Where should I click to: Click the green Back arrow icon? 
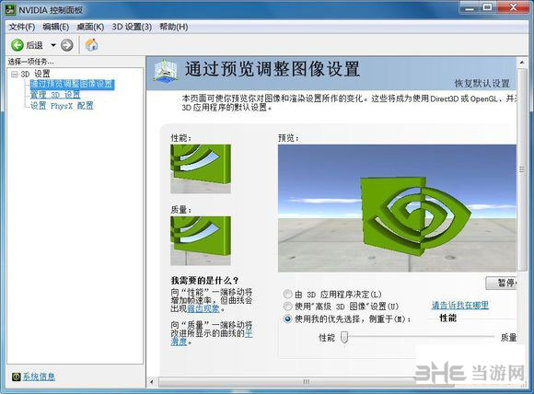[x=17, y=45]
